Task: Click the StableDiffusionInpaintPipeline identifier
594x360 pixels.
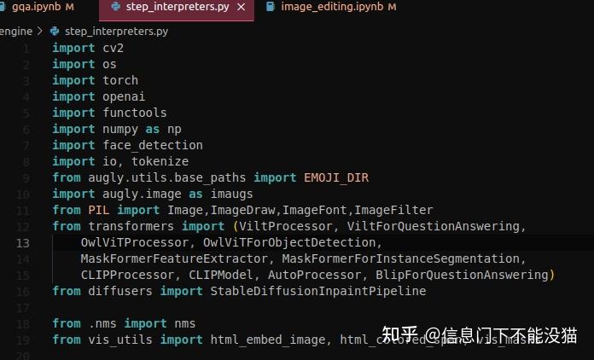Action: [317, 291]
